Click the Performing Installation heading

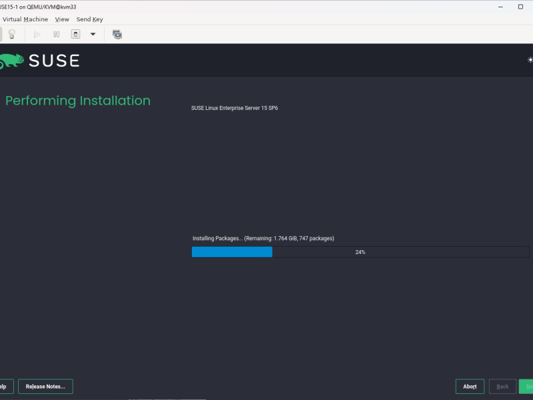point(78,101)
